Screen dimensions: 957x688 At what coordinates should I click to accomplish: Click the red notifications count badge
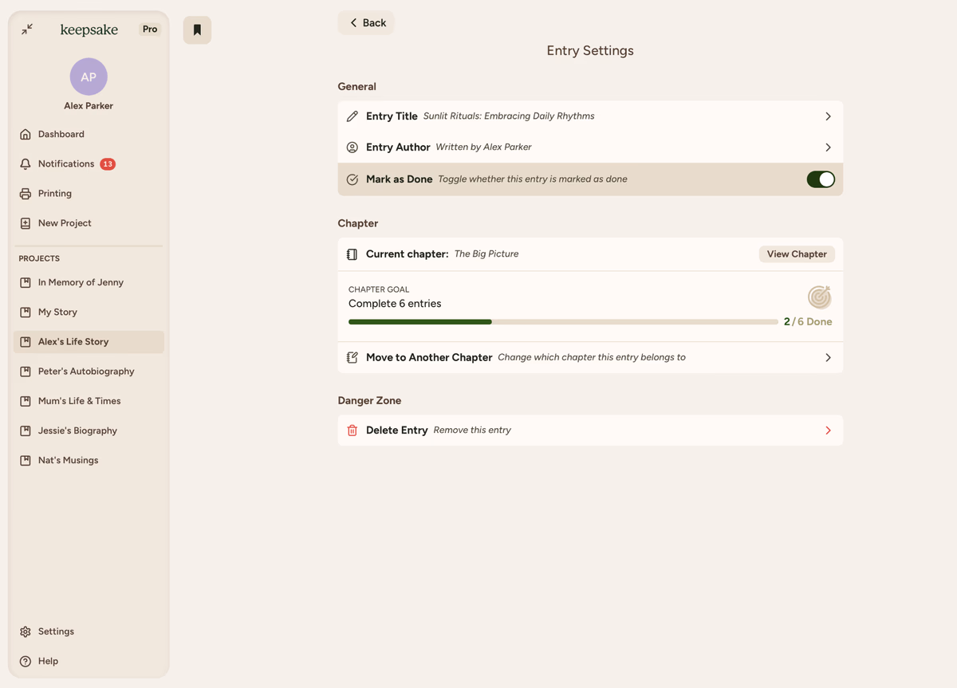[108, 164]
